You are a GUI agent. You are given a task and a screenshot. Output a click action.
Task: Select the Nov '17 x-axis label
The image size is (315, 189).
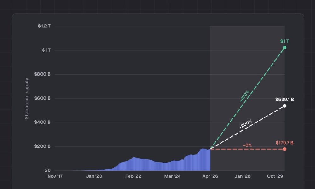pyautogui.click(x=54, y=176)
